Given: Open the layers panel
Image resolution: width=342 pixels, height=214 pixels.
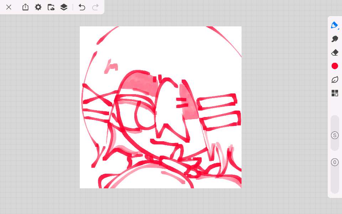Looking at the screenshot, I should [64, 7].
